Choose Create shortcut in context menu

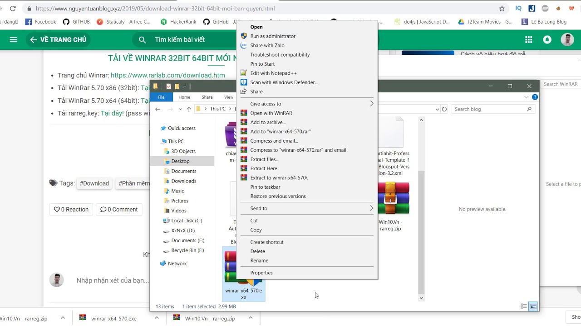coord(267,242)
